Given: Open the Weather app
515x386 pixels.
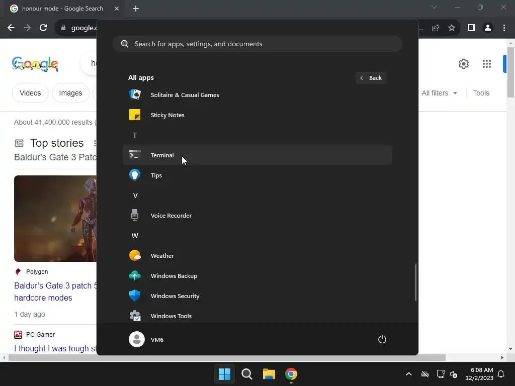Looking at the screenshot, I should 257,255.
